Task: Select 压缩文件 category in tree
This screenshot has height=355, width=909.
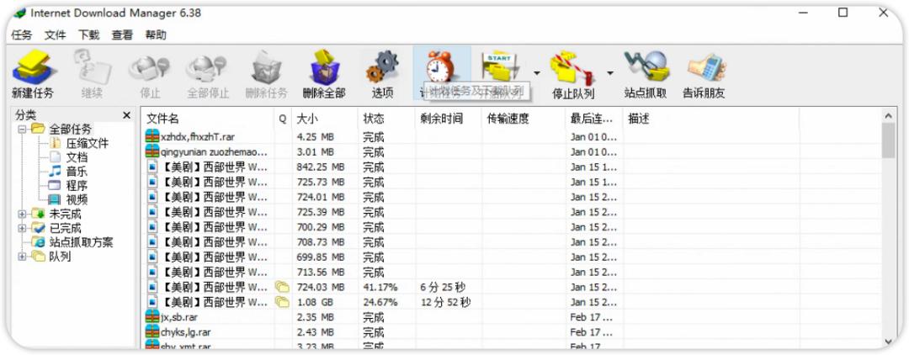Action: point(87,143)
